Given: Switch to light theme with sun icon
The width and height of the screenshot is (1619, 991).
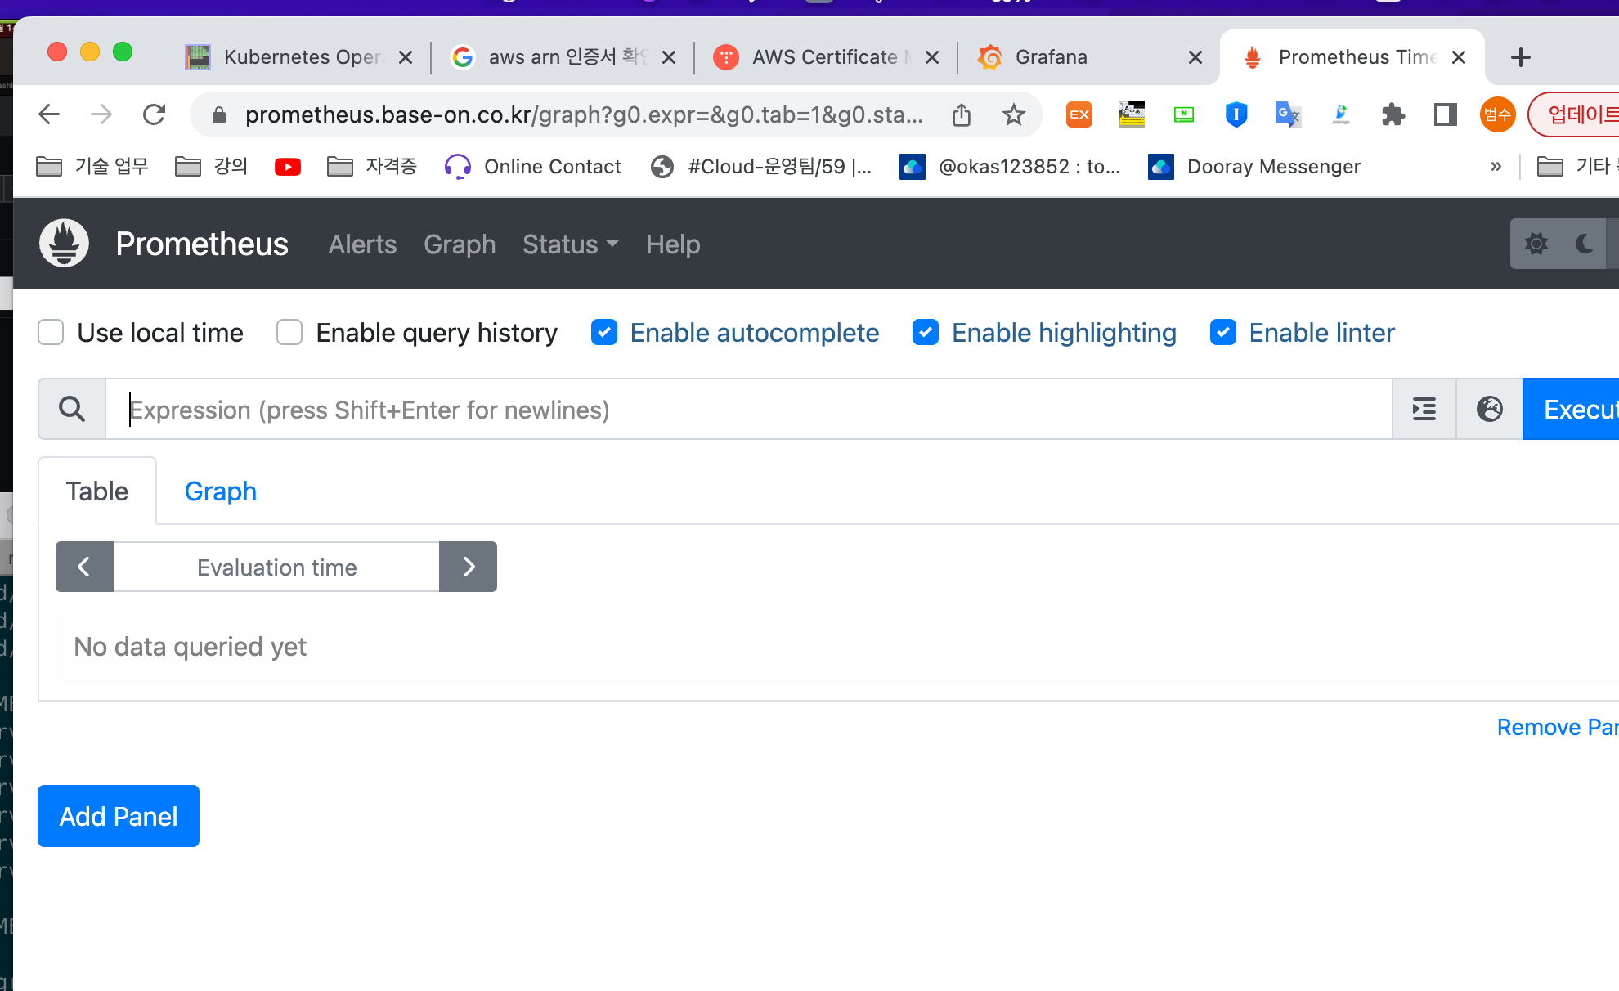Looking at the screenshot, I should [1536, 244].
